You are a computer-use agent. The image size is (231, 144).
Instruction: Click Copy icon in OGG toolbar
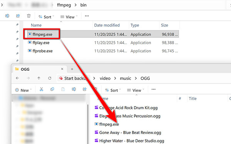click(52, 89)
